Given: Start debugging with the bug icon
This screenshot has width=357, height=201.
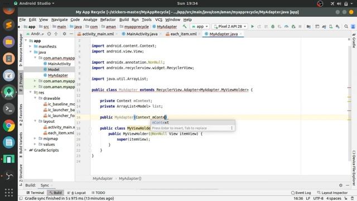Looking at the screenshot, I should coord(273,26).
